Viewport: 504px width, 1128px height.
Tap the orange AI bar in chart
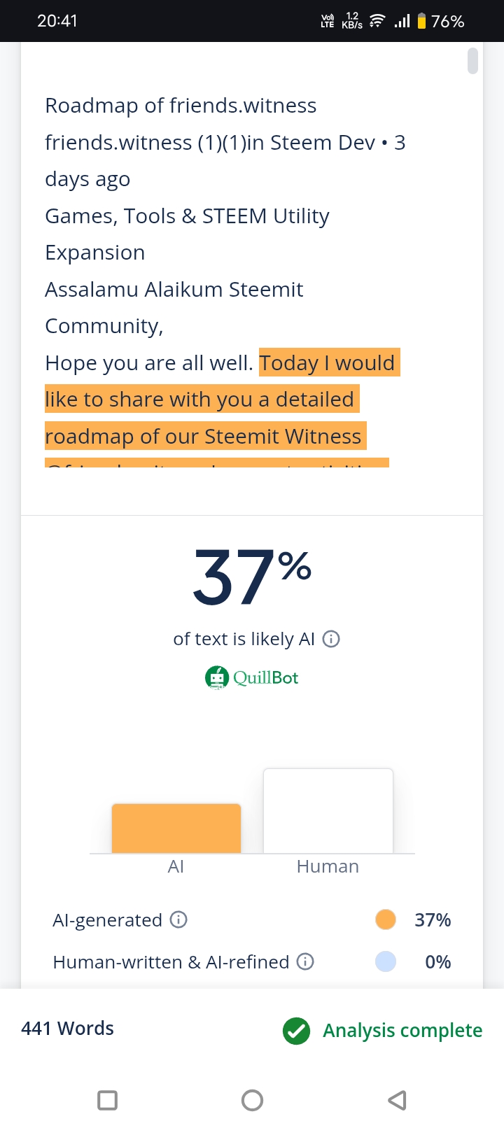176,829
